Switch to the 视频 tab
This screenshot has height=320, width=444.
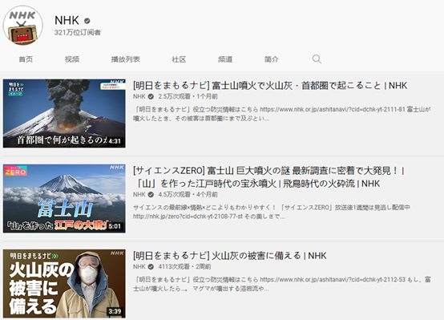[72, 59]
